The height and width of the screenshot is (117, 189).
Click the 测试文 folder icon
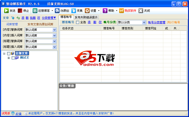click(x=17, y=58)
